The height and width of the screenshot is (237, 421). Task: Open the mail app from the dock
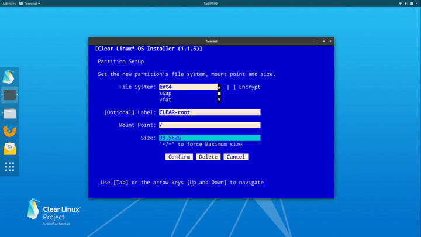pos(10,149)
